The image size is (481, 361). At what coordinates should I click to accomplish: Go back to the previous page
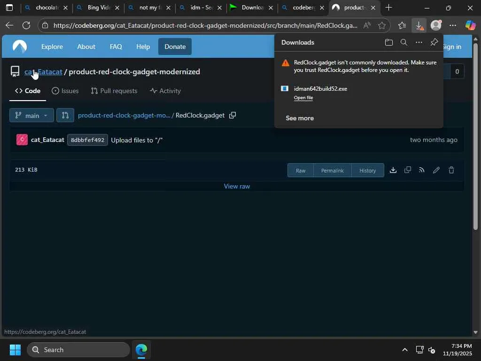(x=9, y=25)
